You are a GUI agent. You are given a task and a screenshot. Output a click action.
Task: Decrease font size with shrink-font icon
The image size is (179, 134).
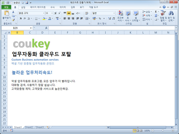59,13
